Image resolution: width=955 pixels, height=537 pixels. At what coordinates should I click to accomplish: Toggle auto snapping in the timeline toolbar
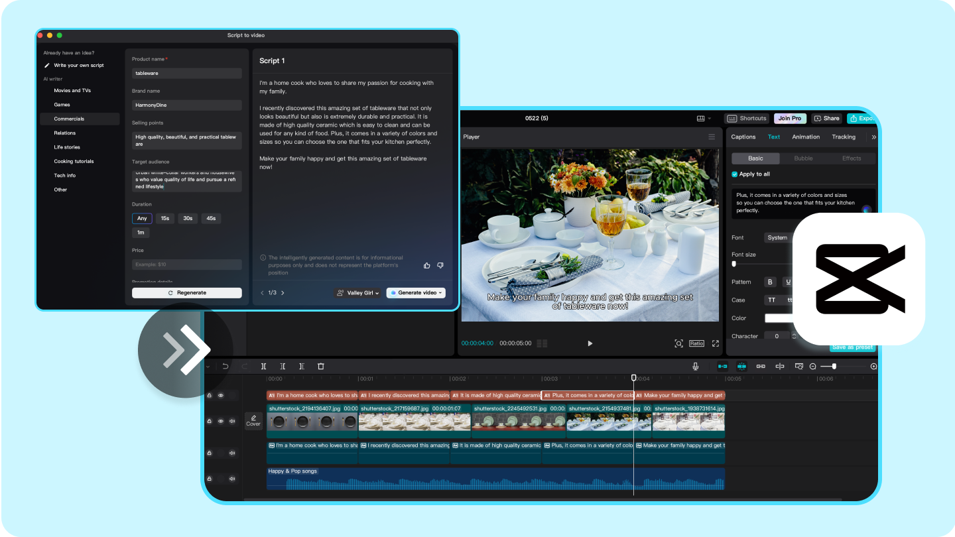(741, 366)
